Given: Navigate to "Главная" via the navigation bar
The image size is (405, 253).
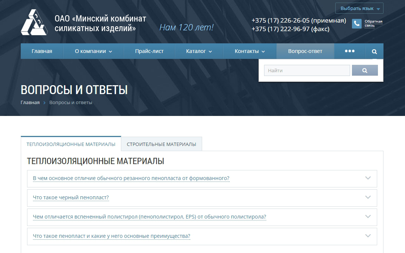Looking at the screenshot, I should [x=42, y=51].
